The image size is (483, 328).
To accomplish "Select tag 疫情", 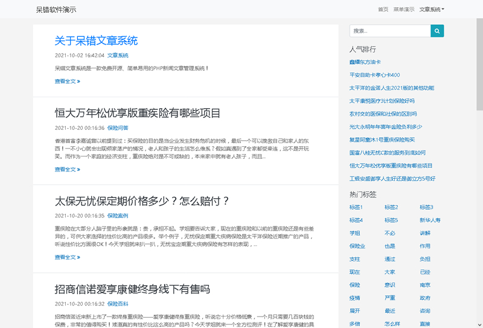I will 355,298.
